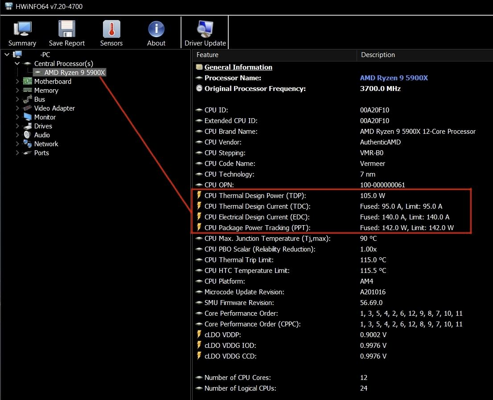Click the chip icon beside Central Processor(s)
The width and height of the screenshot is (493, 400).
[x=28, y=63]
